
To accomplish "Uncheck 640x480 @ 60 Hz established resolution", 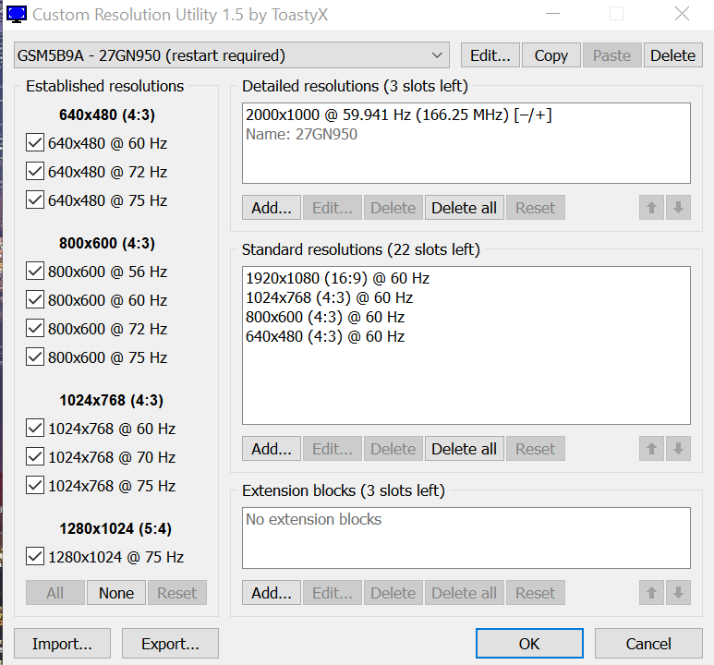I will pyautogui.click(x=35, y=143).
